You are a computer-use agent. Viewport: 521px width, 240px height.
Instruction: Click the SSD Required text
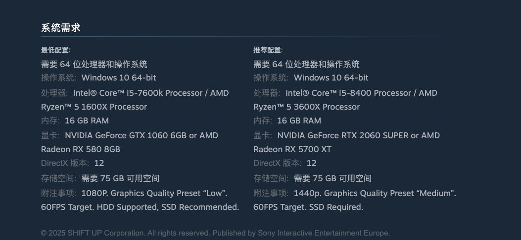(x=336, y=207)
